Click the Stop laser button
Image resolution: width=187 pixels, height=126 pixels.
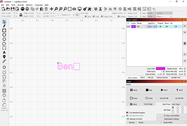tap(149, 90)
